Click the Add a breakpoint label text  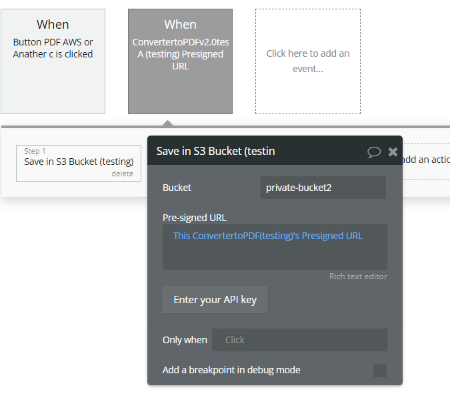pyautogui.click(x=231, y=370)
